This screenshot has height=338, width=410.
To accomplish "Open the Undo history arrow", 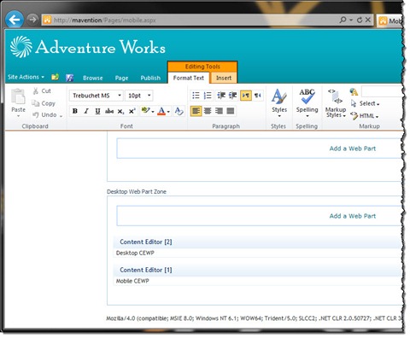I will (61, 116).
